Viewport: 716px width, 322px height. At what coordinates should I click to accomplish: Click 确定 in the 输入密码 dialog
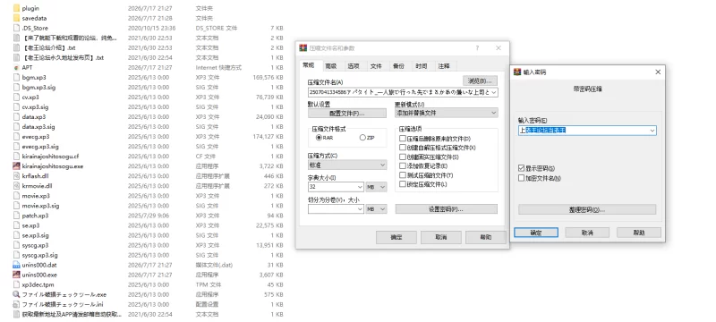[x=536, y=233]
